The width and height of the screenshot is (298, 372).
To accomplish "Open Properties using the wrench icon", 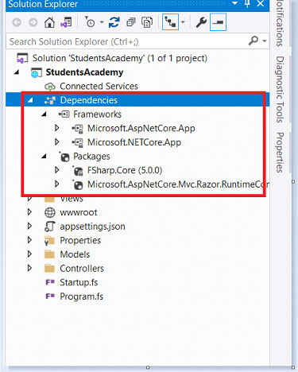I will click(x=201, y=22).
